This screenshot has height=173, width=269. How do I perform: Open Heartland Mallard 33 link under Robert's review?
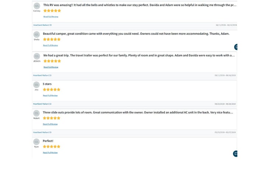tap(42, 132)
